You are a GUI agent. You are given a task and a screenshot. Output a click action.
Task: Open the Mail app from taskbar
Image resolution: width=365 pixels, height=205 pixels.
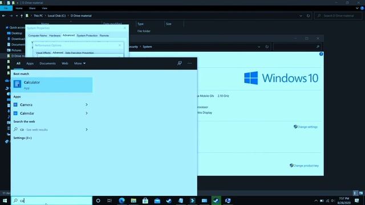pyautogui.click(x=157, y=200)
